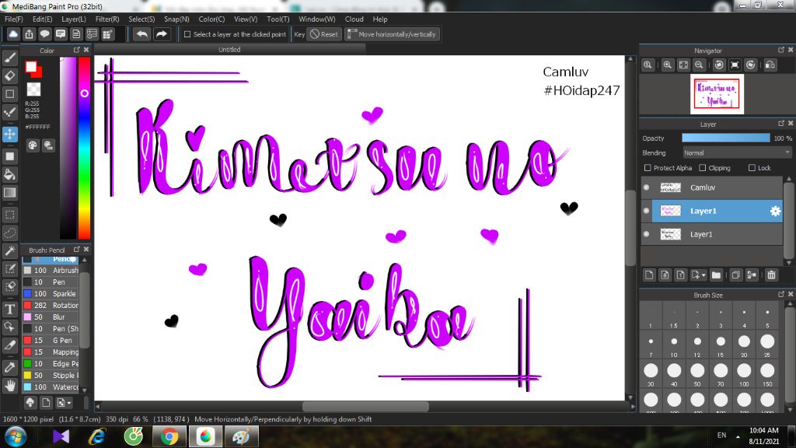Duplicate layer using copy icon
Viewport: 796px width, 448px height.
tap(735, 275)
